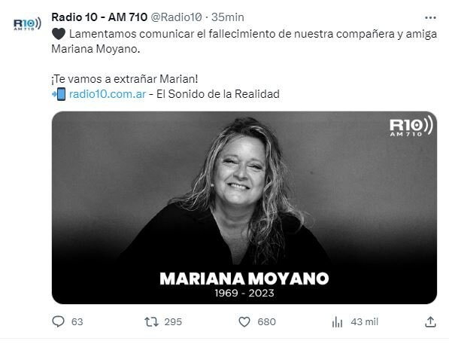Image resolution: width=449 pixels, height=347 pixels.
Task: Open the view analytics bar chart icon
Action: (338, 322)
